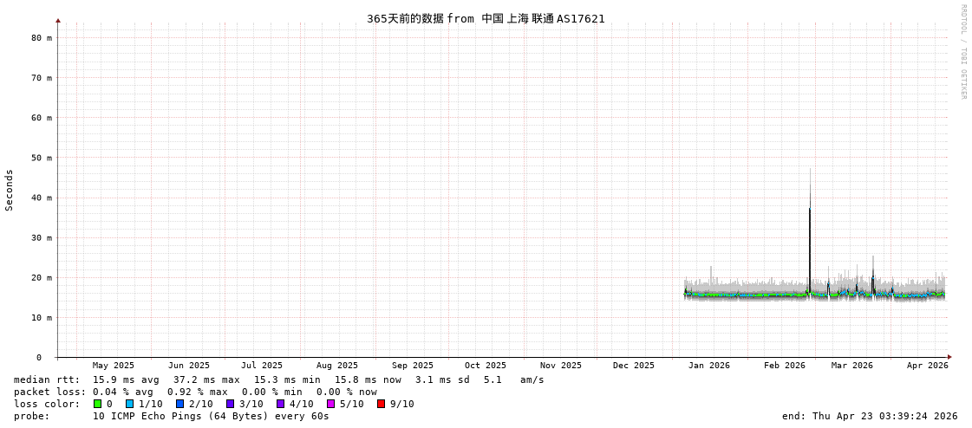This screenshot has width=972, height=428.
Task: Select the Apr 2026 x-axis label
Action: click(927, 366)
